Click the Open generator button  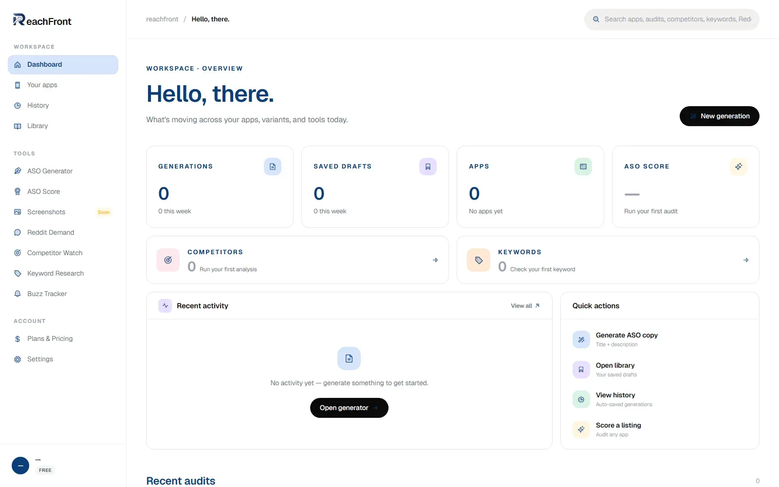tap(349, 408)
